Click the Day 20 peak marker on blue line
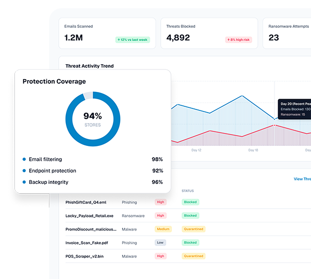Viewport: 311px width, 279px height. coord(274,119)
